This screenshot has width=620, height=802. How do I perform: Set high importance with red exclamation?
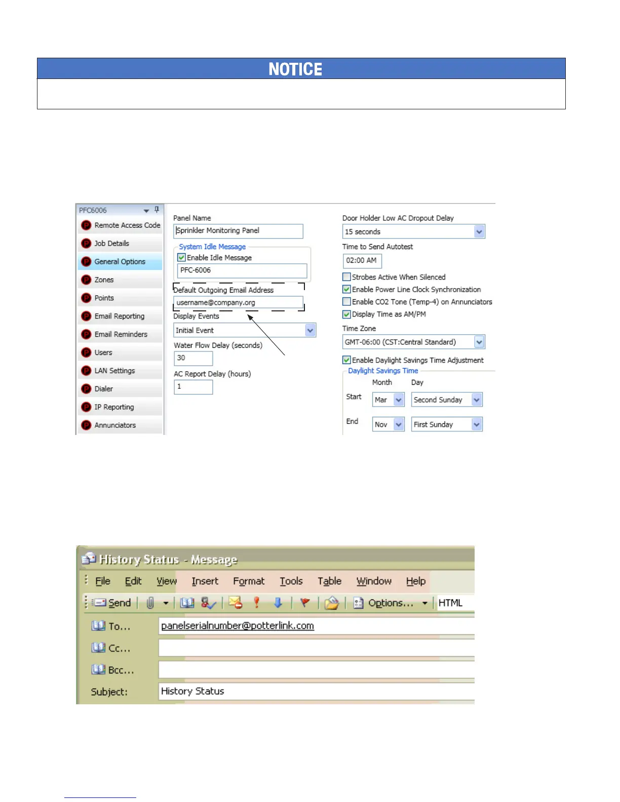(257, 603)
